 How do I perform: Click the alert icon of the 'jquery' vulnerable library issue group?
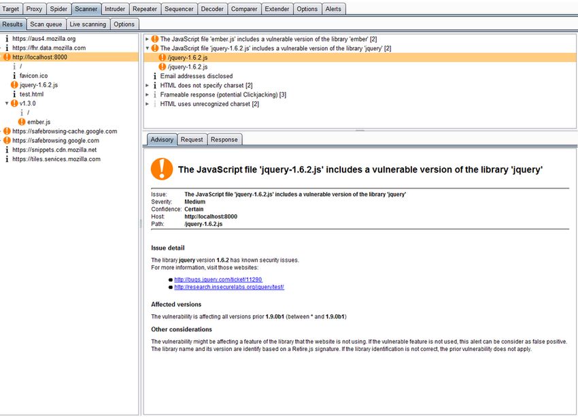(x=155, y=48)
